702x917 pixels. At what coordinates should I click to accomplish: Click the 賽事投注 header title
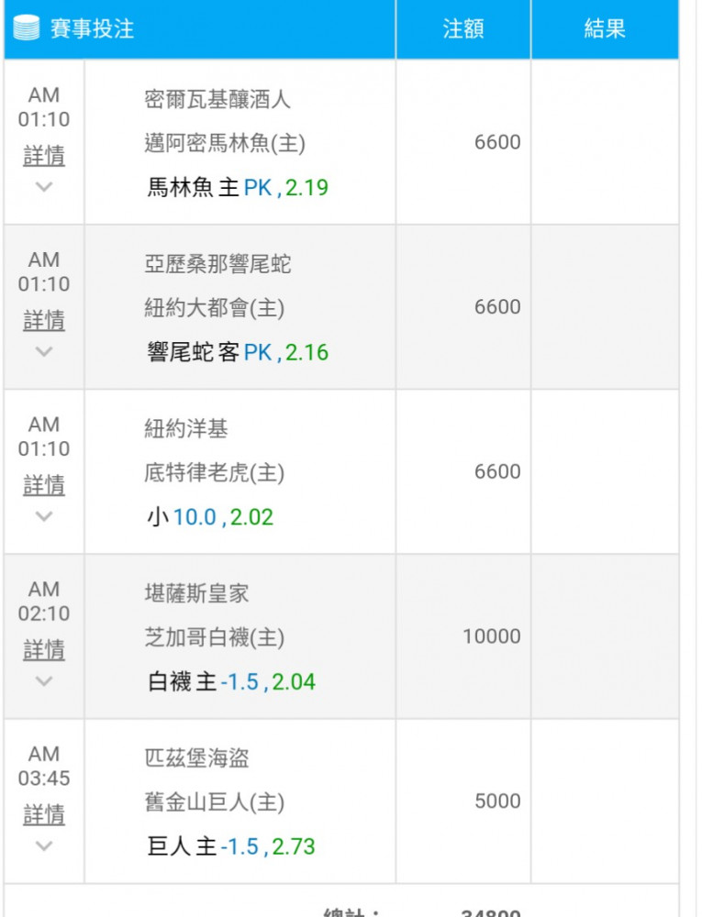point(93,28)
